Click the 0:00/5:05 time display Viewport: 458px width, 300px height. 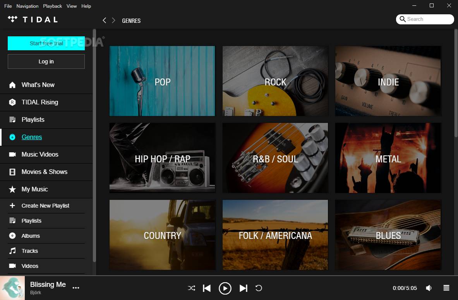405,288
